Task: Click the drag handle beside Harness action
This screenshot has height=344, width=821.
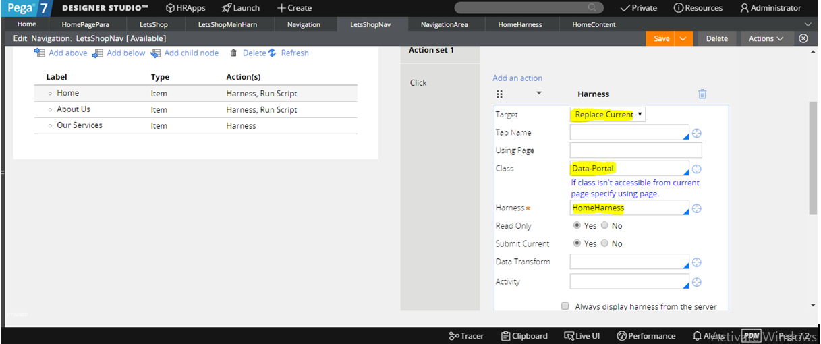Action: pyautogui.click(x=500, y=94)
